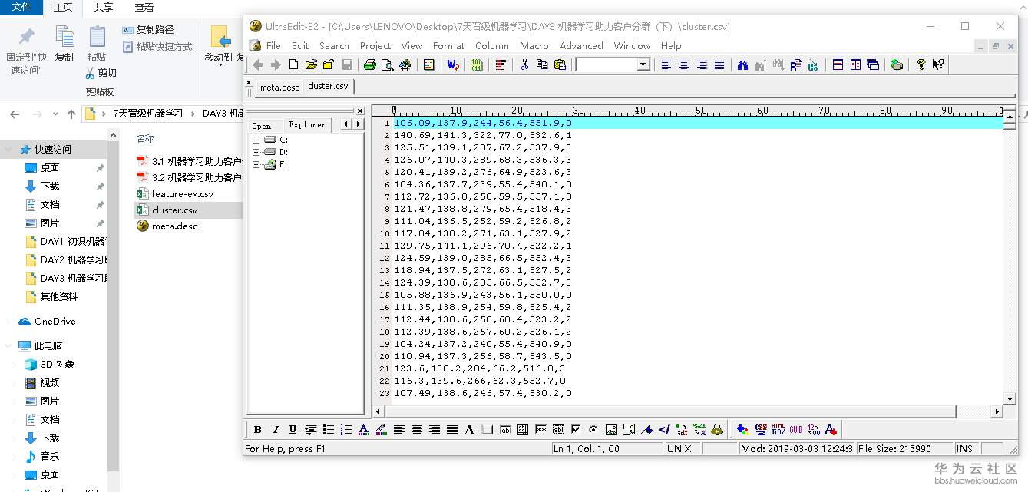The height and width of the screenshot is (492, 1028).
Task: Click the Open file folder icon
Action: tap(311, 64)
